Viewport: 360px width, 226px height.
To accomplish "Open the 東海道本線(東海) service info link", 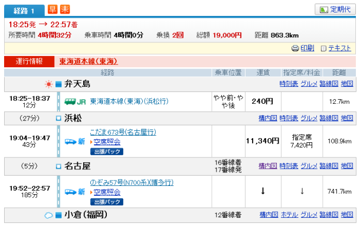I will click(x=89, y=61).
